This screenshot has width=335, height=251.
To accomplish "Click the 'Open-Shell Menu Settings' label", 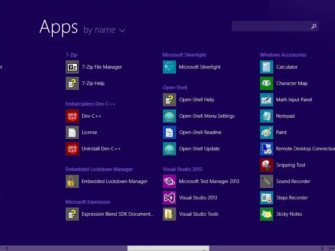I will tap(207, 116).
